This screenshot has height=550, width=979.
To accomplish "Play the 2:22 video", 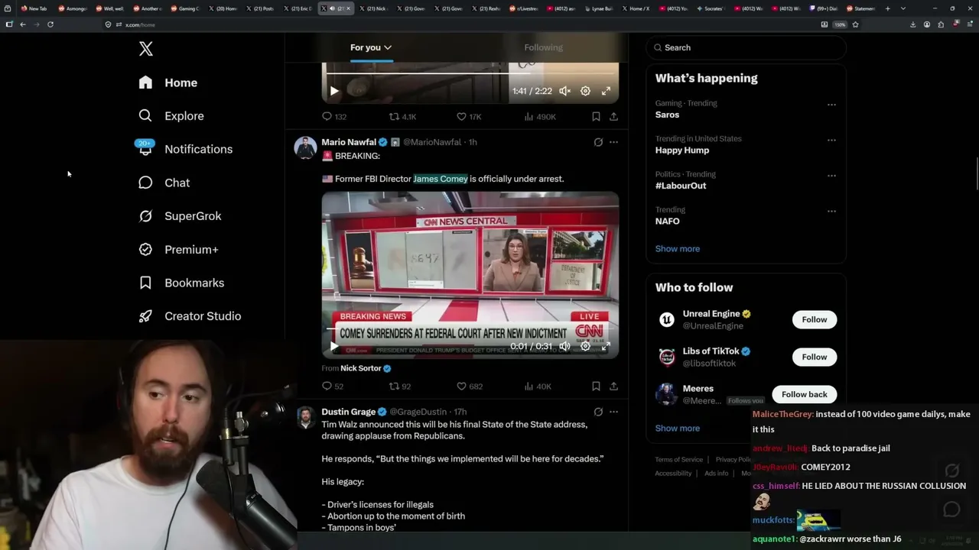I will coord(334,91).
